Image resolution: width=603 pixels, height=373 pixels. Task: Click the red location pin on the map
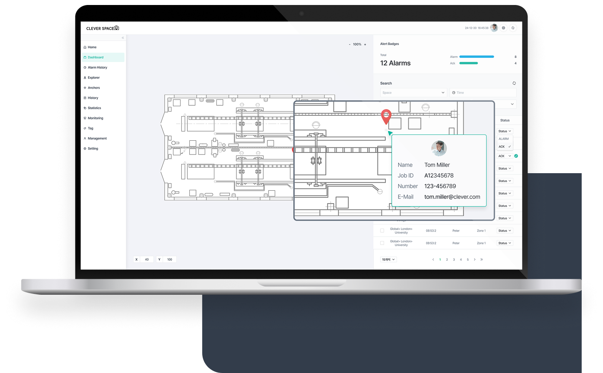point(387,116)
